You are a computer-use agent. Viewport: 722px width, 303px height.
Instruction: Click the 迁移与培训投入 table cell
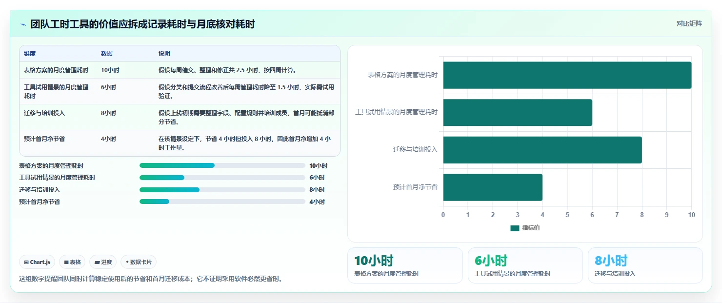44,113
